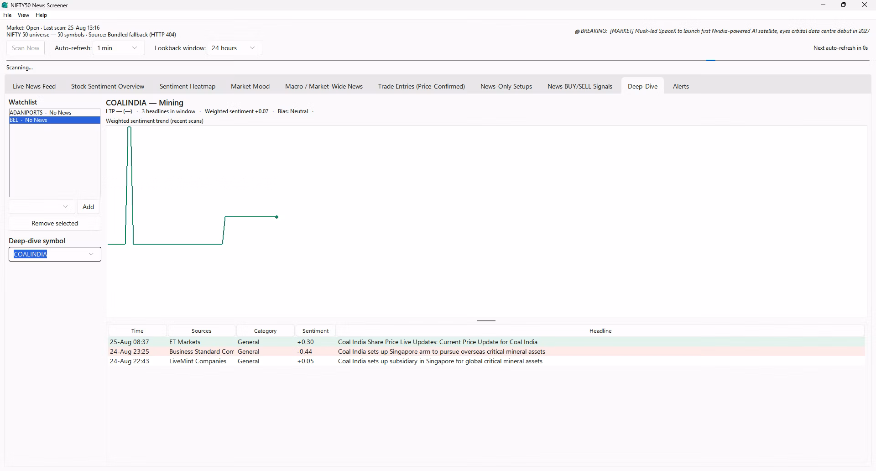Open the File menu

7,15
